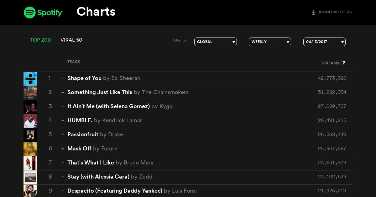Click Stay (with Alessia Cara) track title

98,177
